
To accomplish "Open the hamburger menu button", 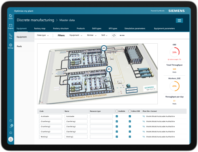I will [x=179, y=20].
